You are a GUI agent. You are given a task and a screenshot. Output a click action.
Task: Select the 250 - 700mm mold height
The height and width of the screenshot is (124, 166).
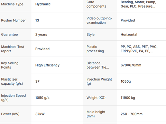click(x=131, y=114)
